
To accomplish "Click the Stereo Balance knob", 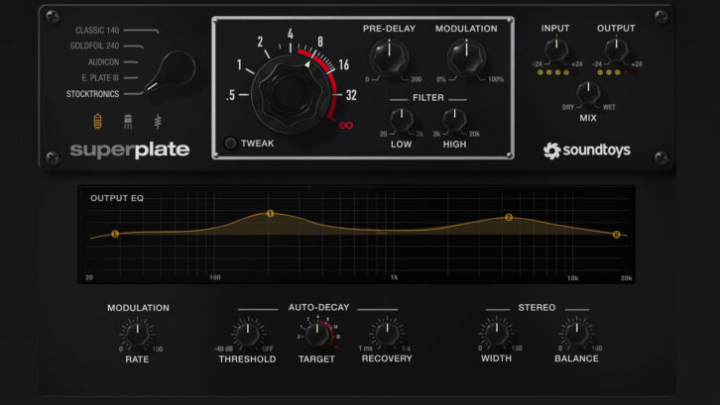I will point(577,334).
